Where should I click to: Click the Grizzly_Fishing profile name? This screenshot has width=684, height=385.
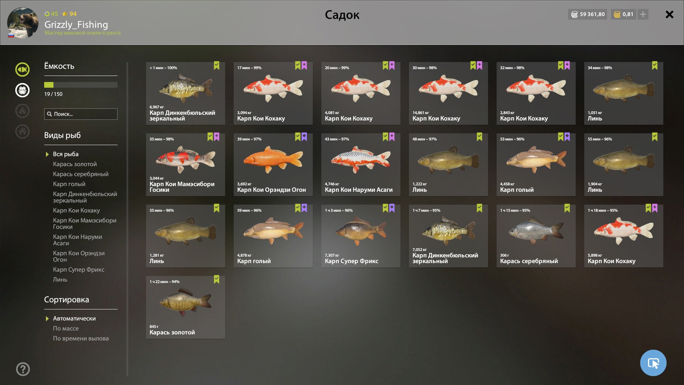point(76,25)
